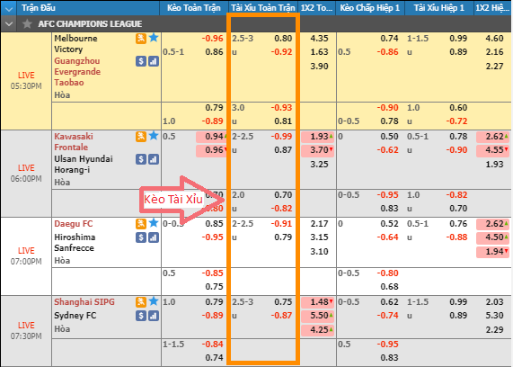
Task: Pick Daegu FC 1X2 odds 2.17
Action: (x=319, y=224)
